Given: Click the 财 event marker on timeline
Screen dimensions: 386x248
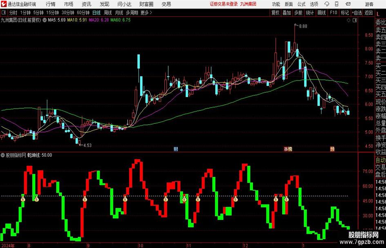Looking at the screenshot, I should pyautogui.click(x=176, y=149).
